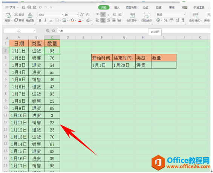
Task: Justify text alignment
Action: click(114, 20)
